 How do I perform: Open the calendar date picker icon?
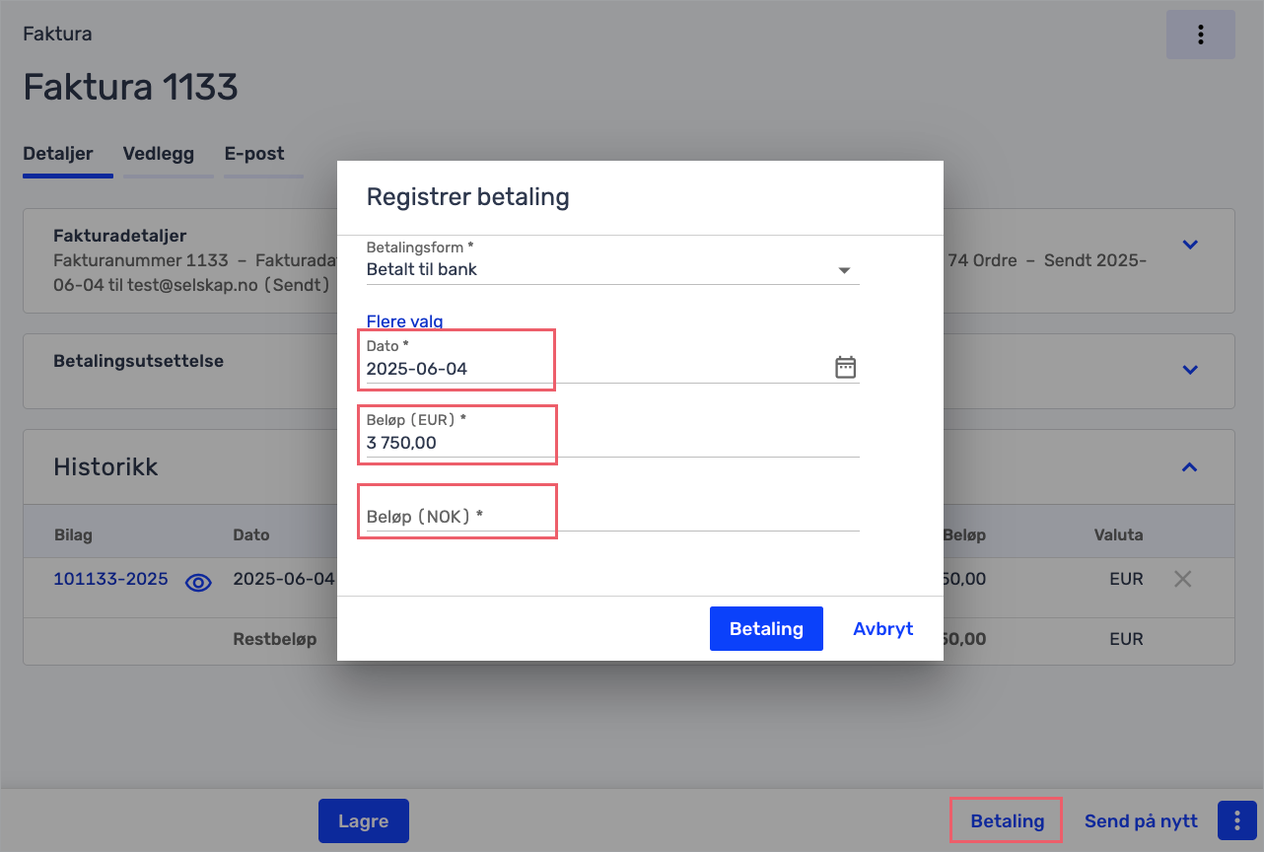(846, 368)
